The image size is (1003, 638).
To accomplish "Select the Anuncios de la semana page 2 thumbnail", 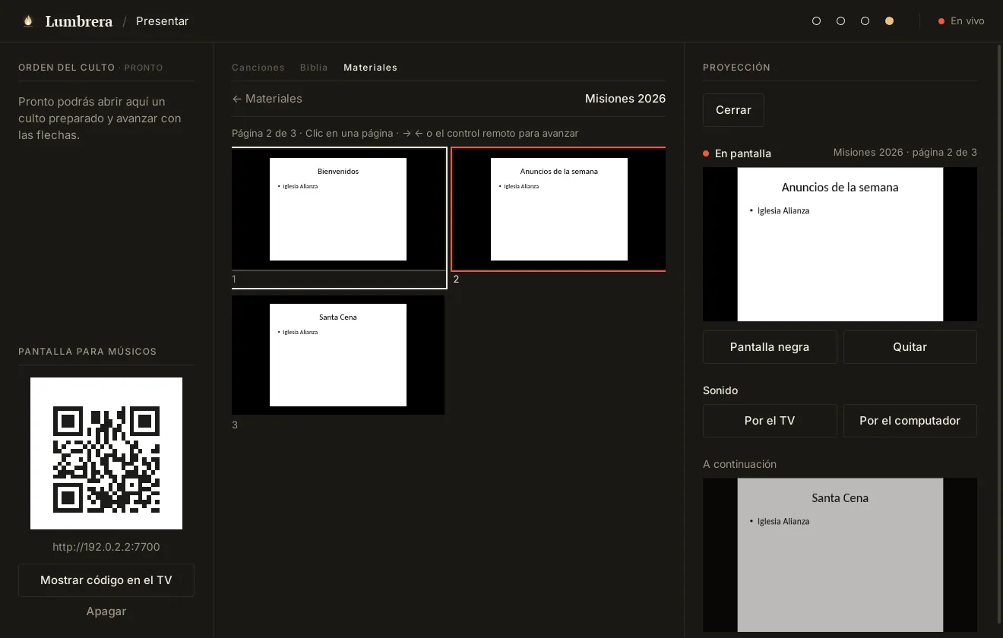I will (559, 210).
